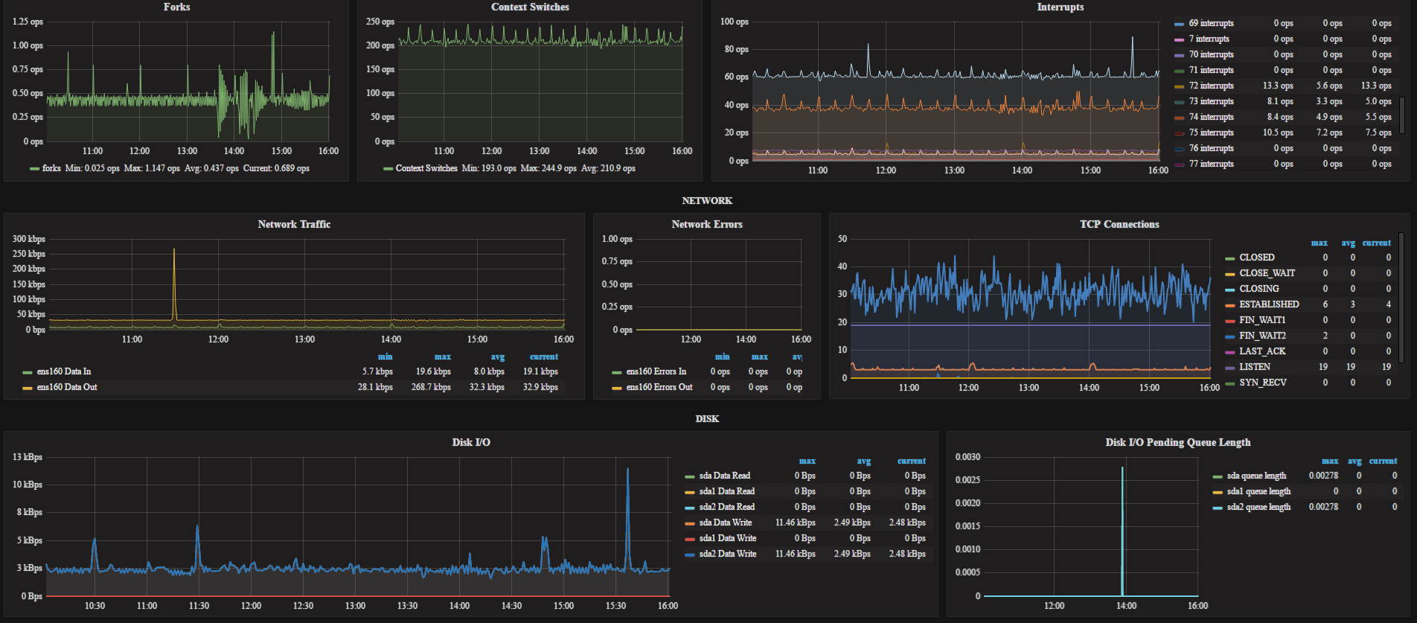This screenshot has width=1417, height=623.
Task: Open the Network Traffic panel title menu
Action: click(x=294, y=224)
